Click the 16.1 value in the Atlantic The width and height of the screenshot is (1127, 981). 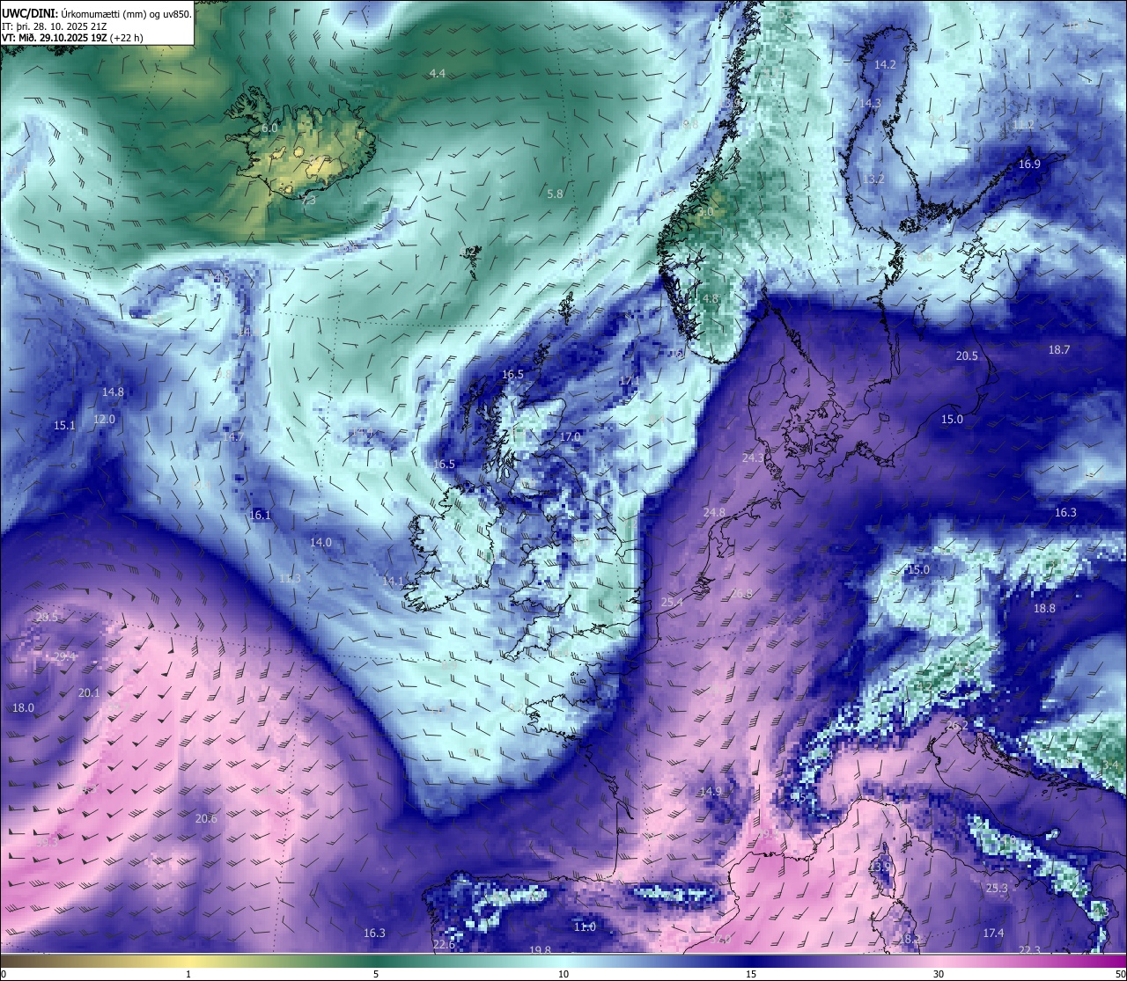(261, 516)
